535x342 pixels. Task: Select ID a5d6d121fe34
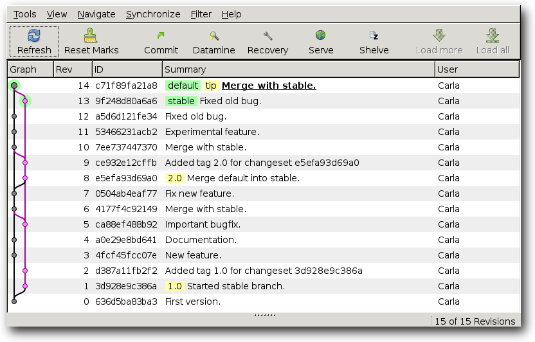126,116
